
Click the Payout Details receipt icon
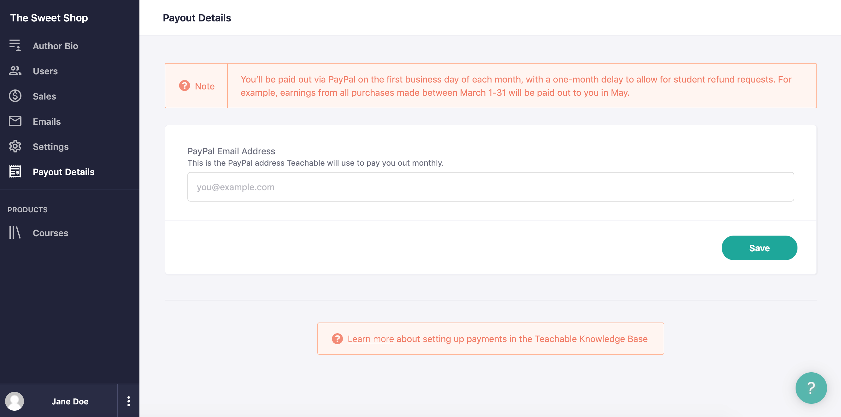point(15,172)
